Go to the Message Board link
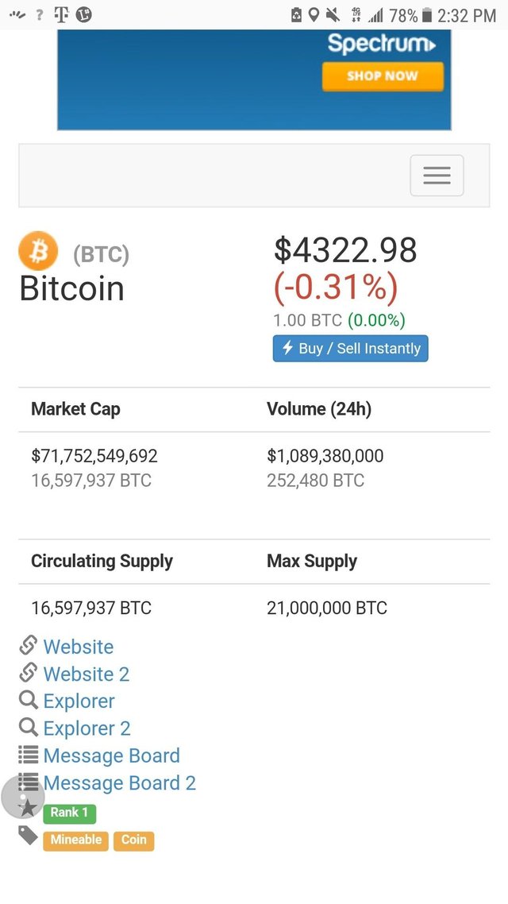The height and width of the screenshot is (904, 508). coord(111,755)
